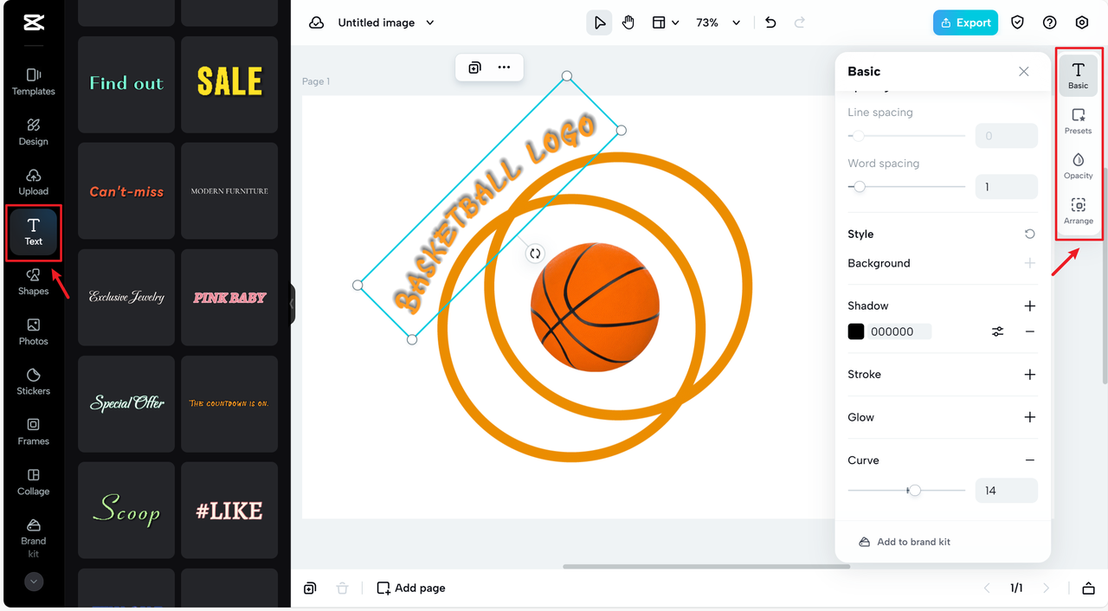The image size is (1108, 611).
Task: Choose the #LIKE text template
Action: 229,511
